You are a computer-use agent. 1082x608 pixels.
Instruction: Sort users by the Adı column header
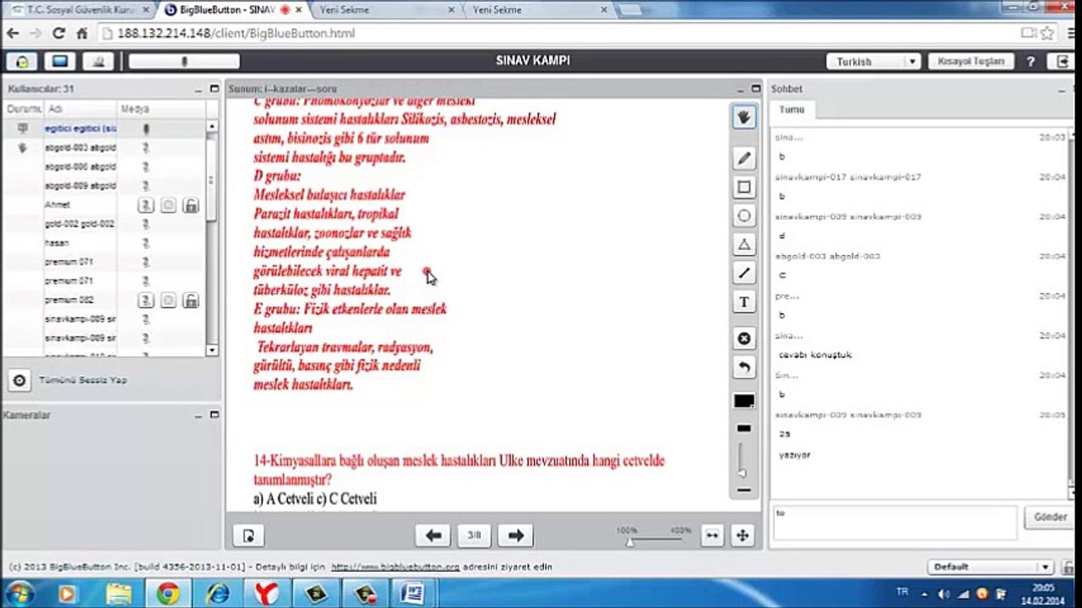coord(79,109)
